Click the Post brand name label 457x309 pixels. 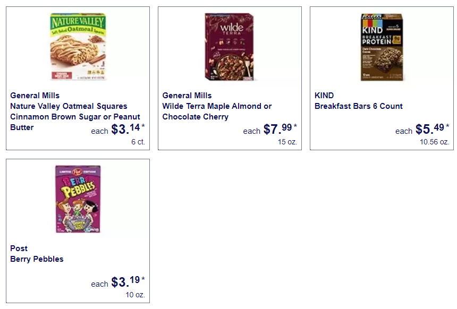tap(19, 248)
